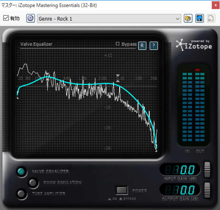Select the low-mid EQ node near 160 Hz
This screenshot has height=210, width=220.
point(48,77)
